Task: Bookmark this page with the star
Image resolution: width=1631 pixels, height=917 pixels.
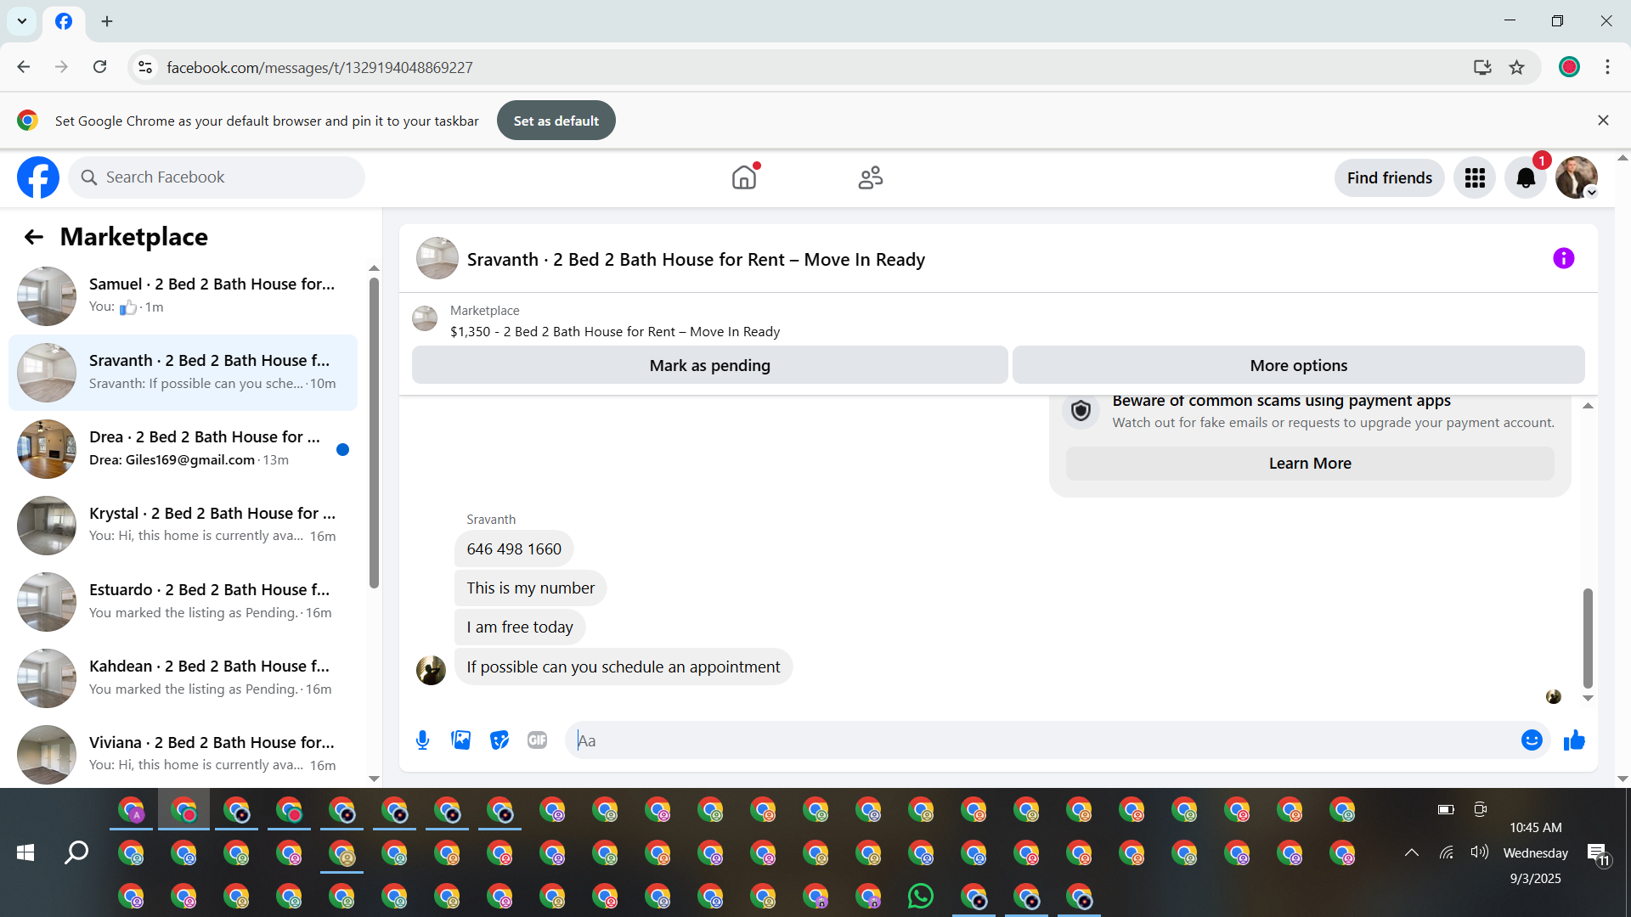Action: point(1516,67)
